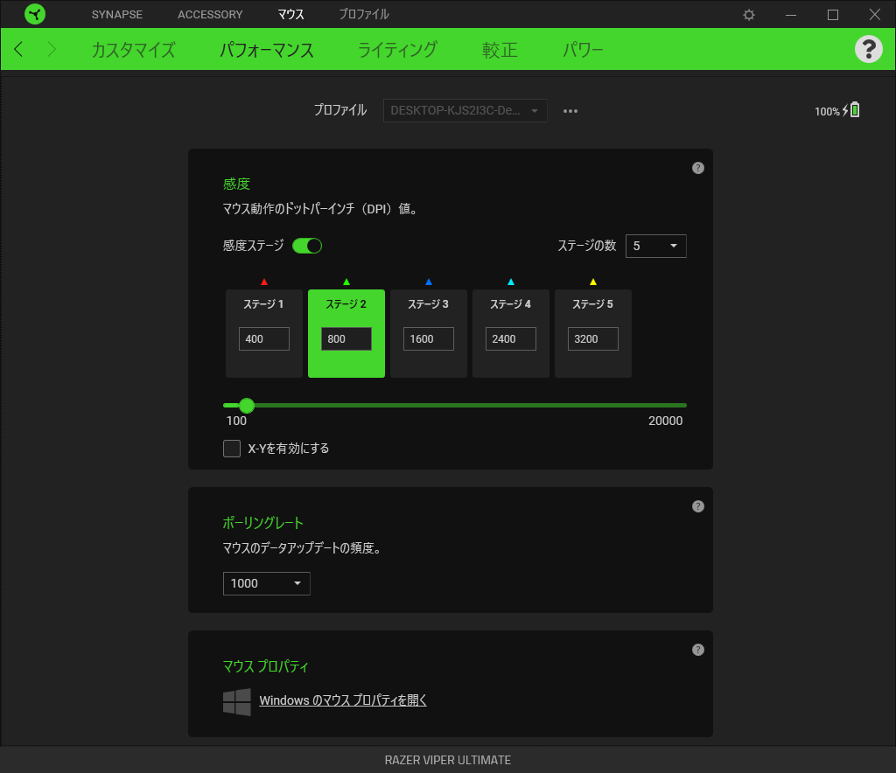Click the ポーリングレート section heading
The height and width of the screenshot is (773, 896).
[262, 522]
